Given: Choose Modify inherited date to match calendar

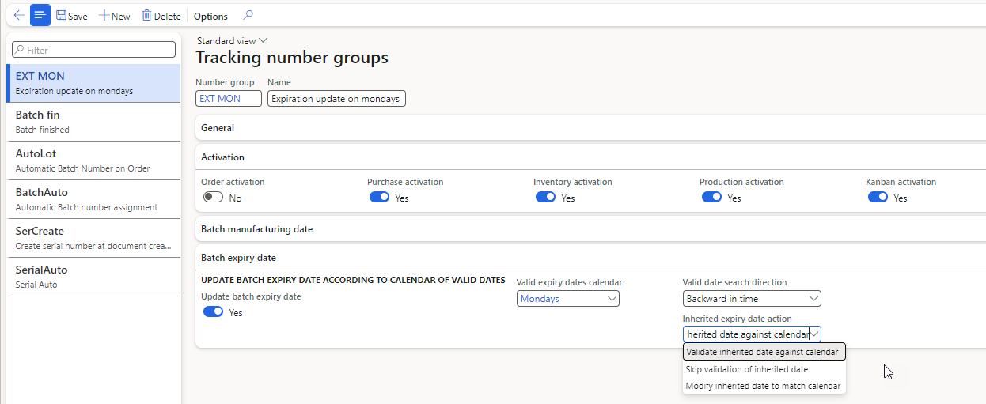Looking at the screenshot, I should coord(763,387).
